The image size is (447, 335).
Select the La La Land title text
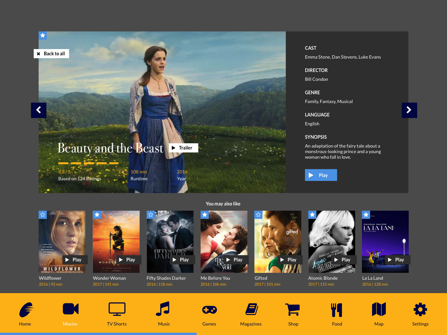372,278
